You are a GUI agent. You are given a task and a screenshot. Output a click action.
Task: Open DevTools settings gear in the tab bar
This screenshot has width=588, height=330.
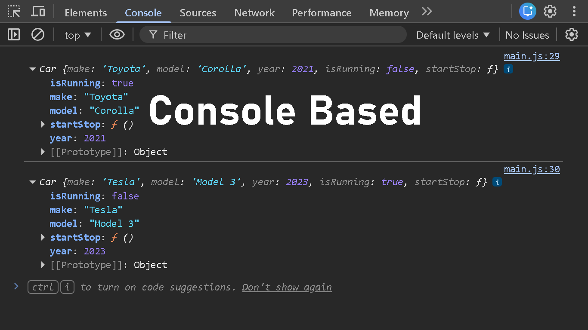(550, 11)
